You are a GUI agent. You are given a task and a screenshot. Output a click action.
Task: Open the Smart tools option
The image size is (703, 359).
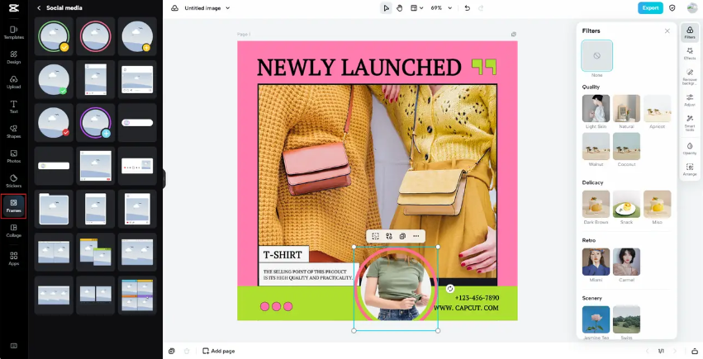click(690, 123)
